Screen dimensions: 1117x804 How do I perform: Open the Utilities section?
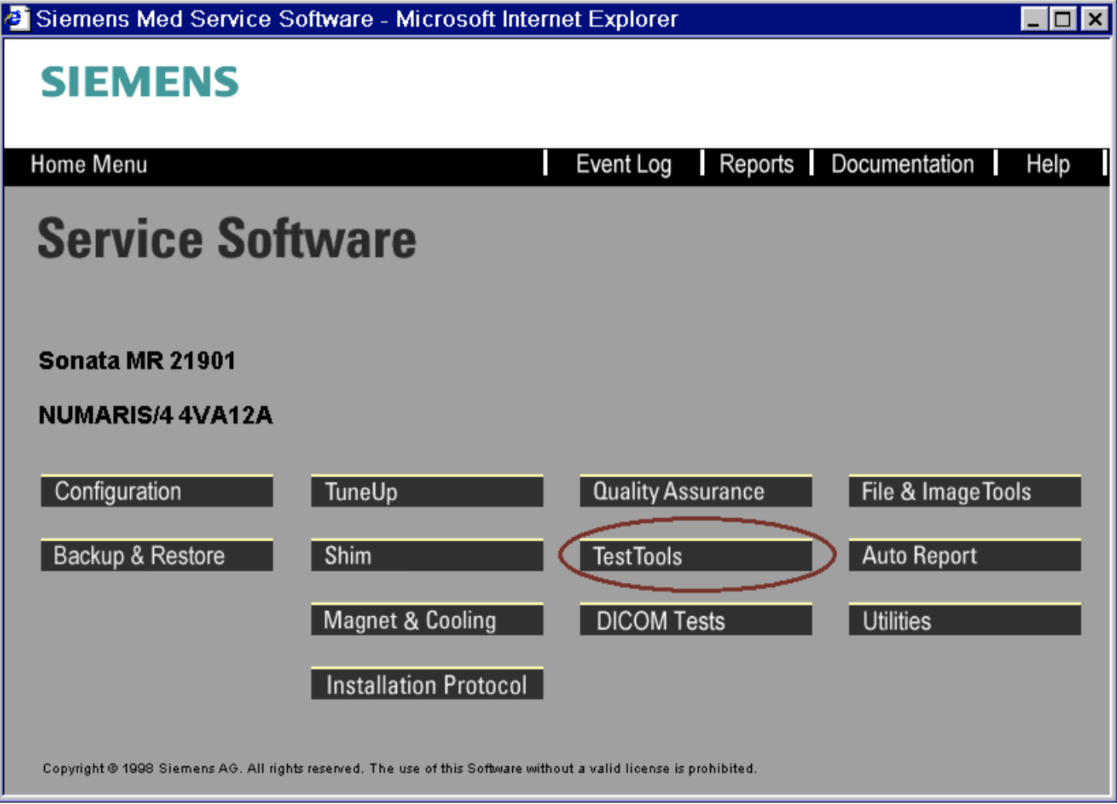965,620
